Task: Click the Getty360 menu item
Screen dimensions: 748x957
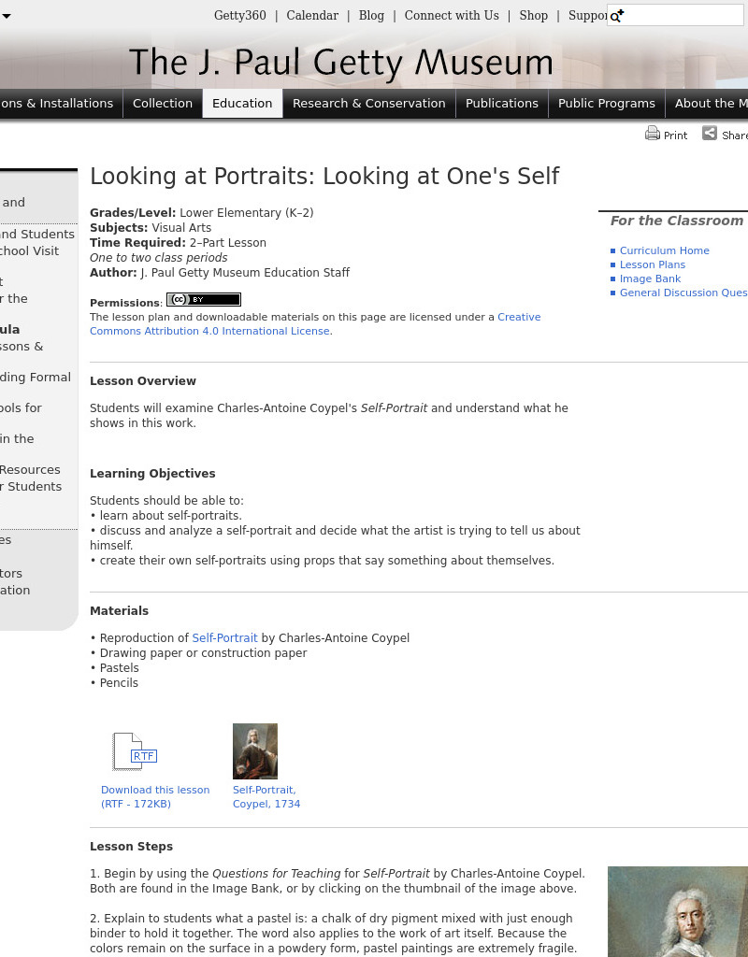Action: click(239, 15)
